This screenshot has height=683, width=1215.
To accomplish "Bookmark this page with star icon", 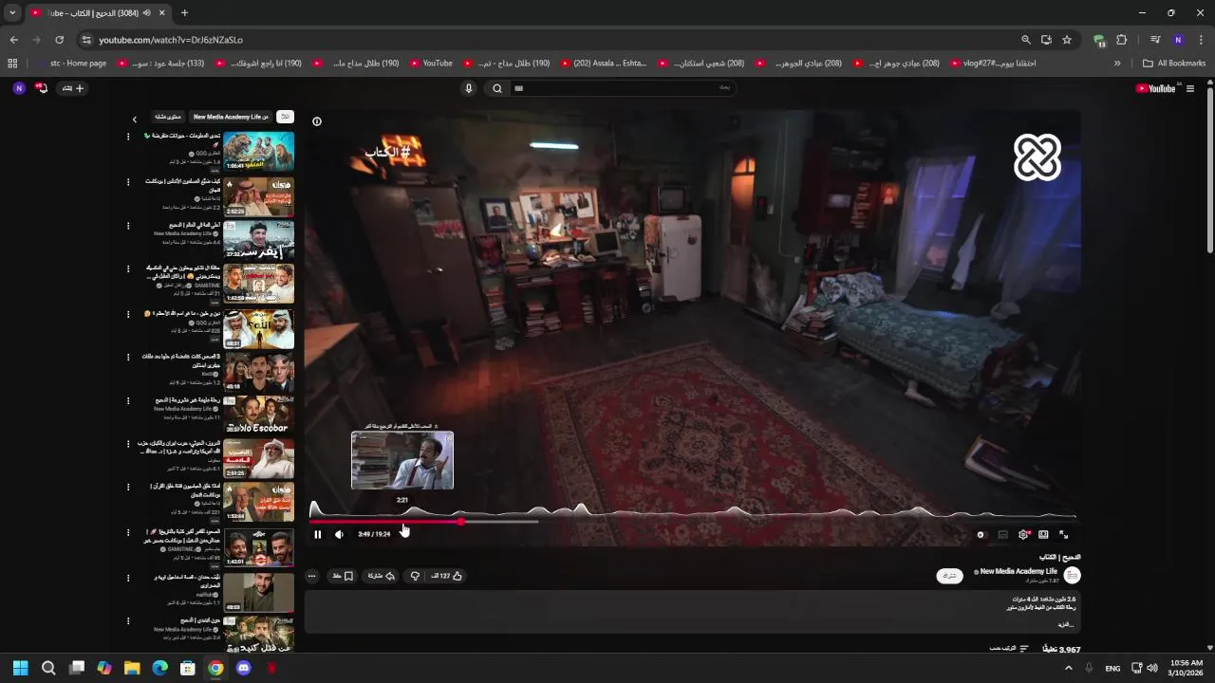I will (x=1067, y=40).
